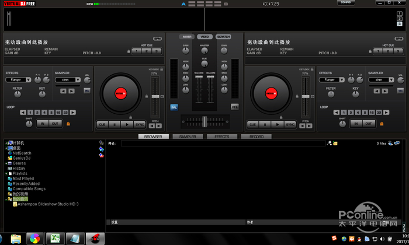Open the SAMPLER tab
Viewport: 409px width, 245px height.
point(188,136)
